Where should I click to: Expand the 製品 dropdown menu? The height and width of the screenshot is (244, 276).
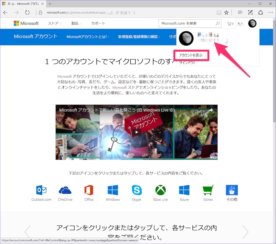(x=76, y=23)
